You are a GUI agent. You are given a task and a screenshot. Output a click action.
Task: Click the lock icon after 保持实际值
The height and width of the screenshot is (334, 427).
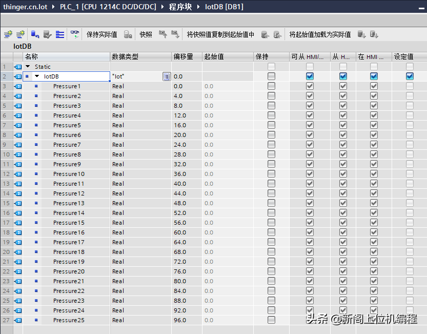coord(128,34)
